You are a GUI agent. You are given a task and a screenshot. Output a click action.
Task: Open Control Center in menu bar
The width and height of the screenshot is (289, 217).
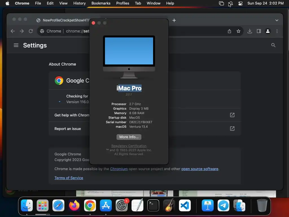pyautogui.click(x=240, y=3)
